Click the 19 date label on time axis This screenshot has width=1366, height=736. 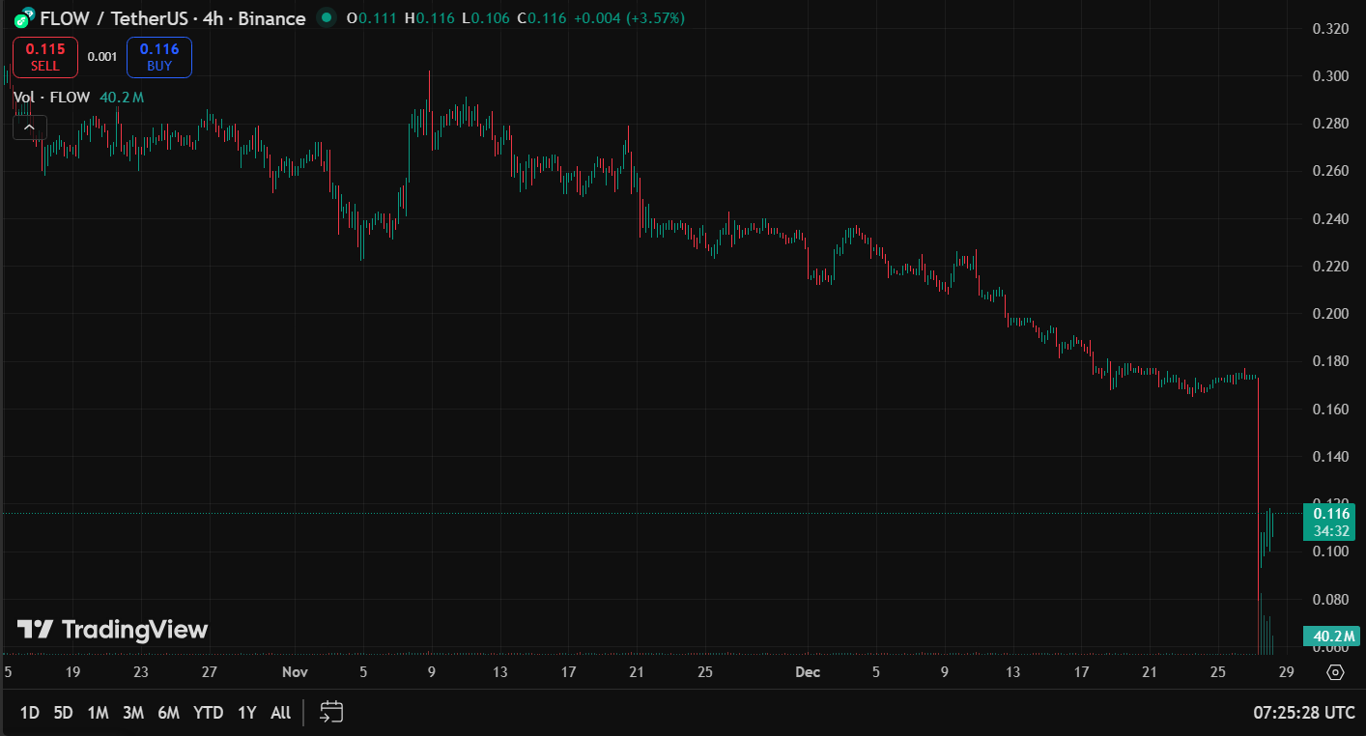pyautogui.click(x=72, y=672)
